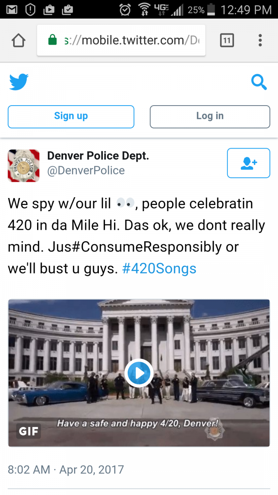Open the #420Songs hashtag link
The height and width of the screenshot is (495, 278).
coord(159,269)
